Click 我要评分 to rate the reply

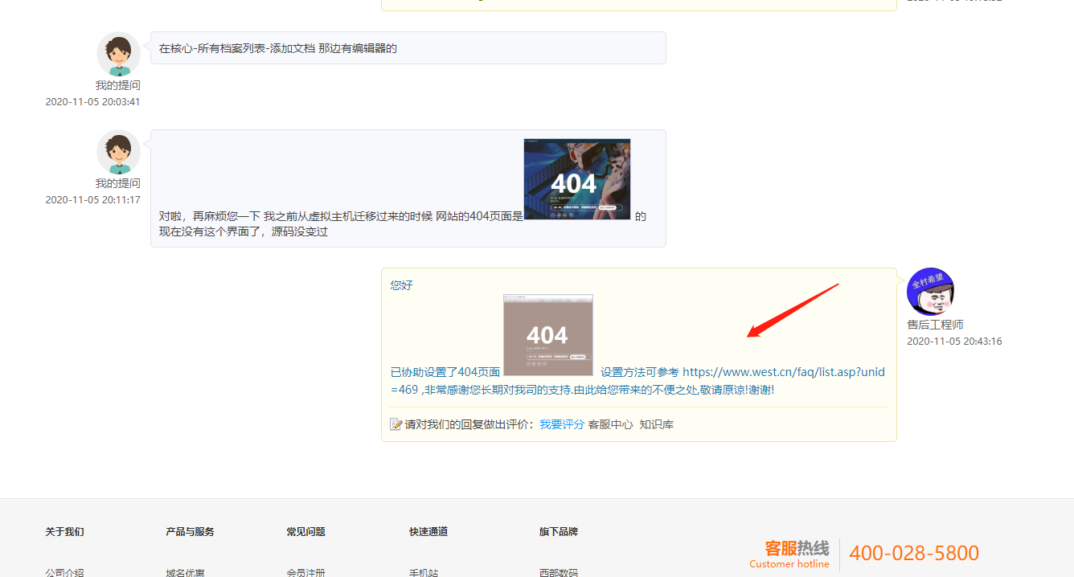561,424
